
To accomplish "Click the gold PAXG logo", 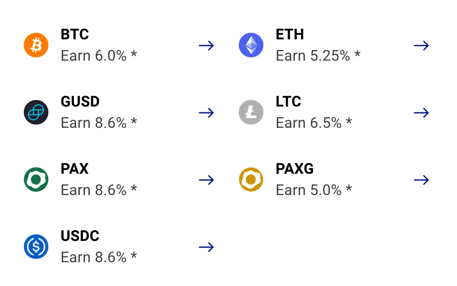I will click(x=251, y=179).
